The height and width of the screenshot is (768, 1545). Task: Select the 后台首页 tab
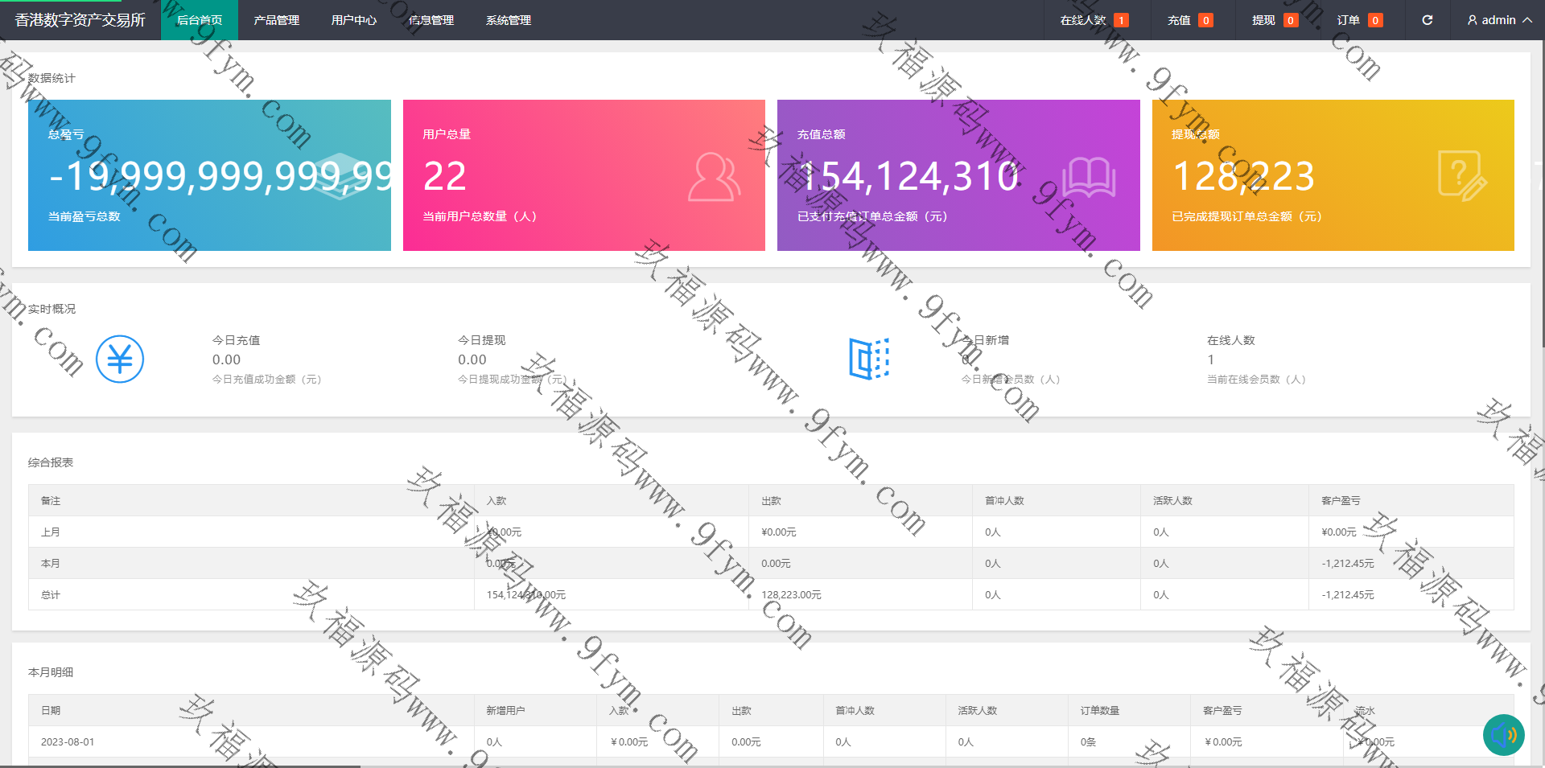(x=200, y=20)
